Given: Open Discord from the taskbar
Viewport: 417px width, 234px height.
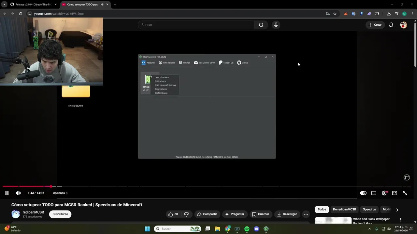Looking at the screenshot, I should [256, 229].
